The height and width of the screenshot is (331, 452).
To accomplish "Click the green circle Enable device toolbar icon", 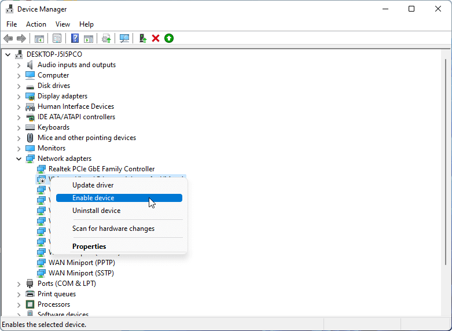I will coord(169,38).
